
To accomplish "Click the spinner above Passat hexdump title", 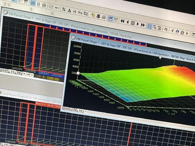I will pos(31,9).
